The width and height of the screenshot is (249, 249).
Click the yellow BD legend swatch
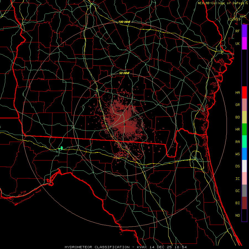(x=244, y=117)
